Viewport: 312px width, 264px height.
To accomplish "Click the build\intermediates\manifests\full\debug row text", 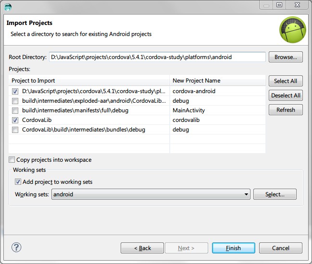I will [75, 110].
